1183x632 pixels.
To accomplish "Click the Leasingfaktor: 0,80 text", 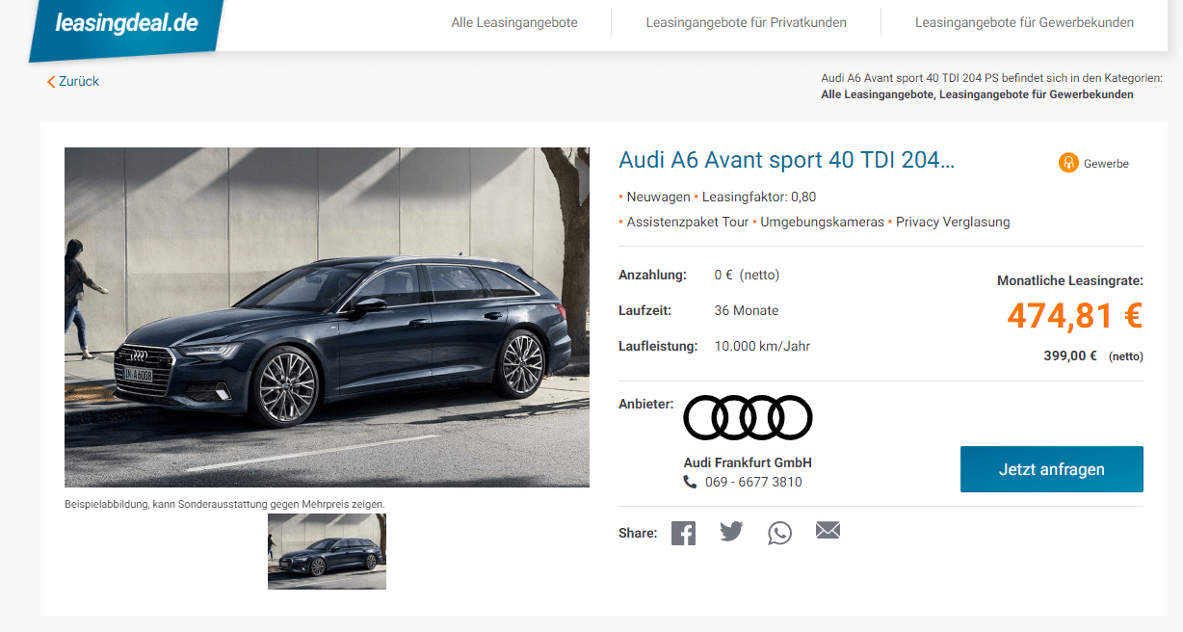I will click(759, 197).
